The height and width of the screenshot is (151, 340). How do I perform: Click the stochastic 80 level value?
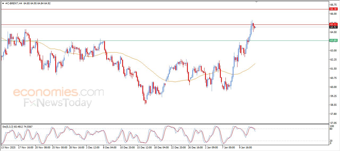point(331,129)
